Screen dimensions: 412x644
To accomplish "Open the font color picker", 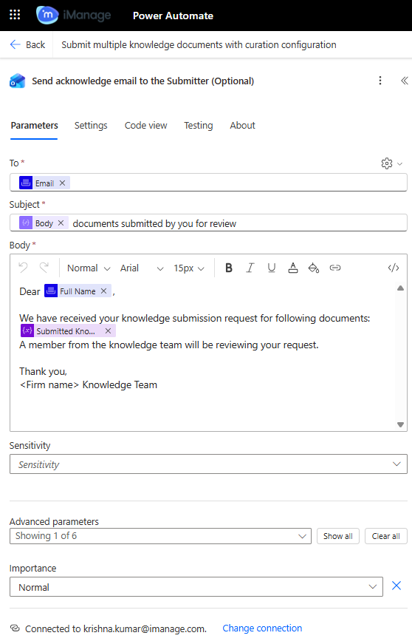I will 292,268.
